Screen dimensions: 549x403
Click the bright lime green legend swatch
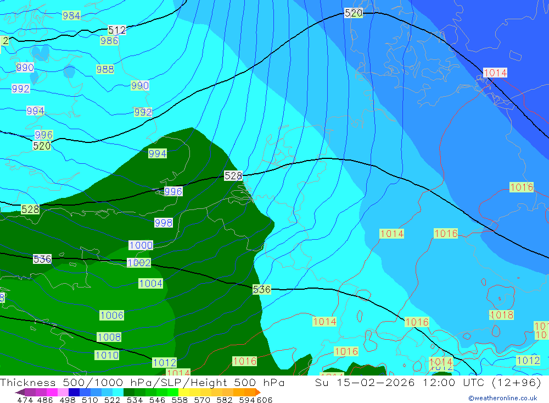pos(173,392)
